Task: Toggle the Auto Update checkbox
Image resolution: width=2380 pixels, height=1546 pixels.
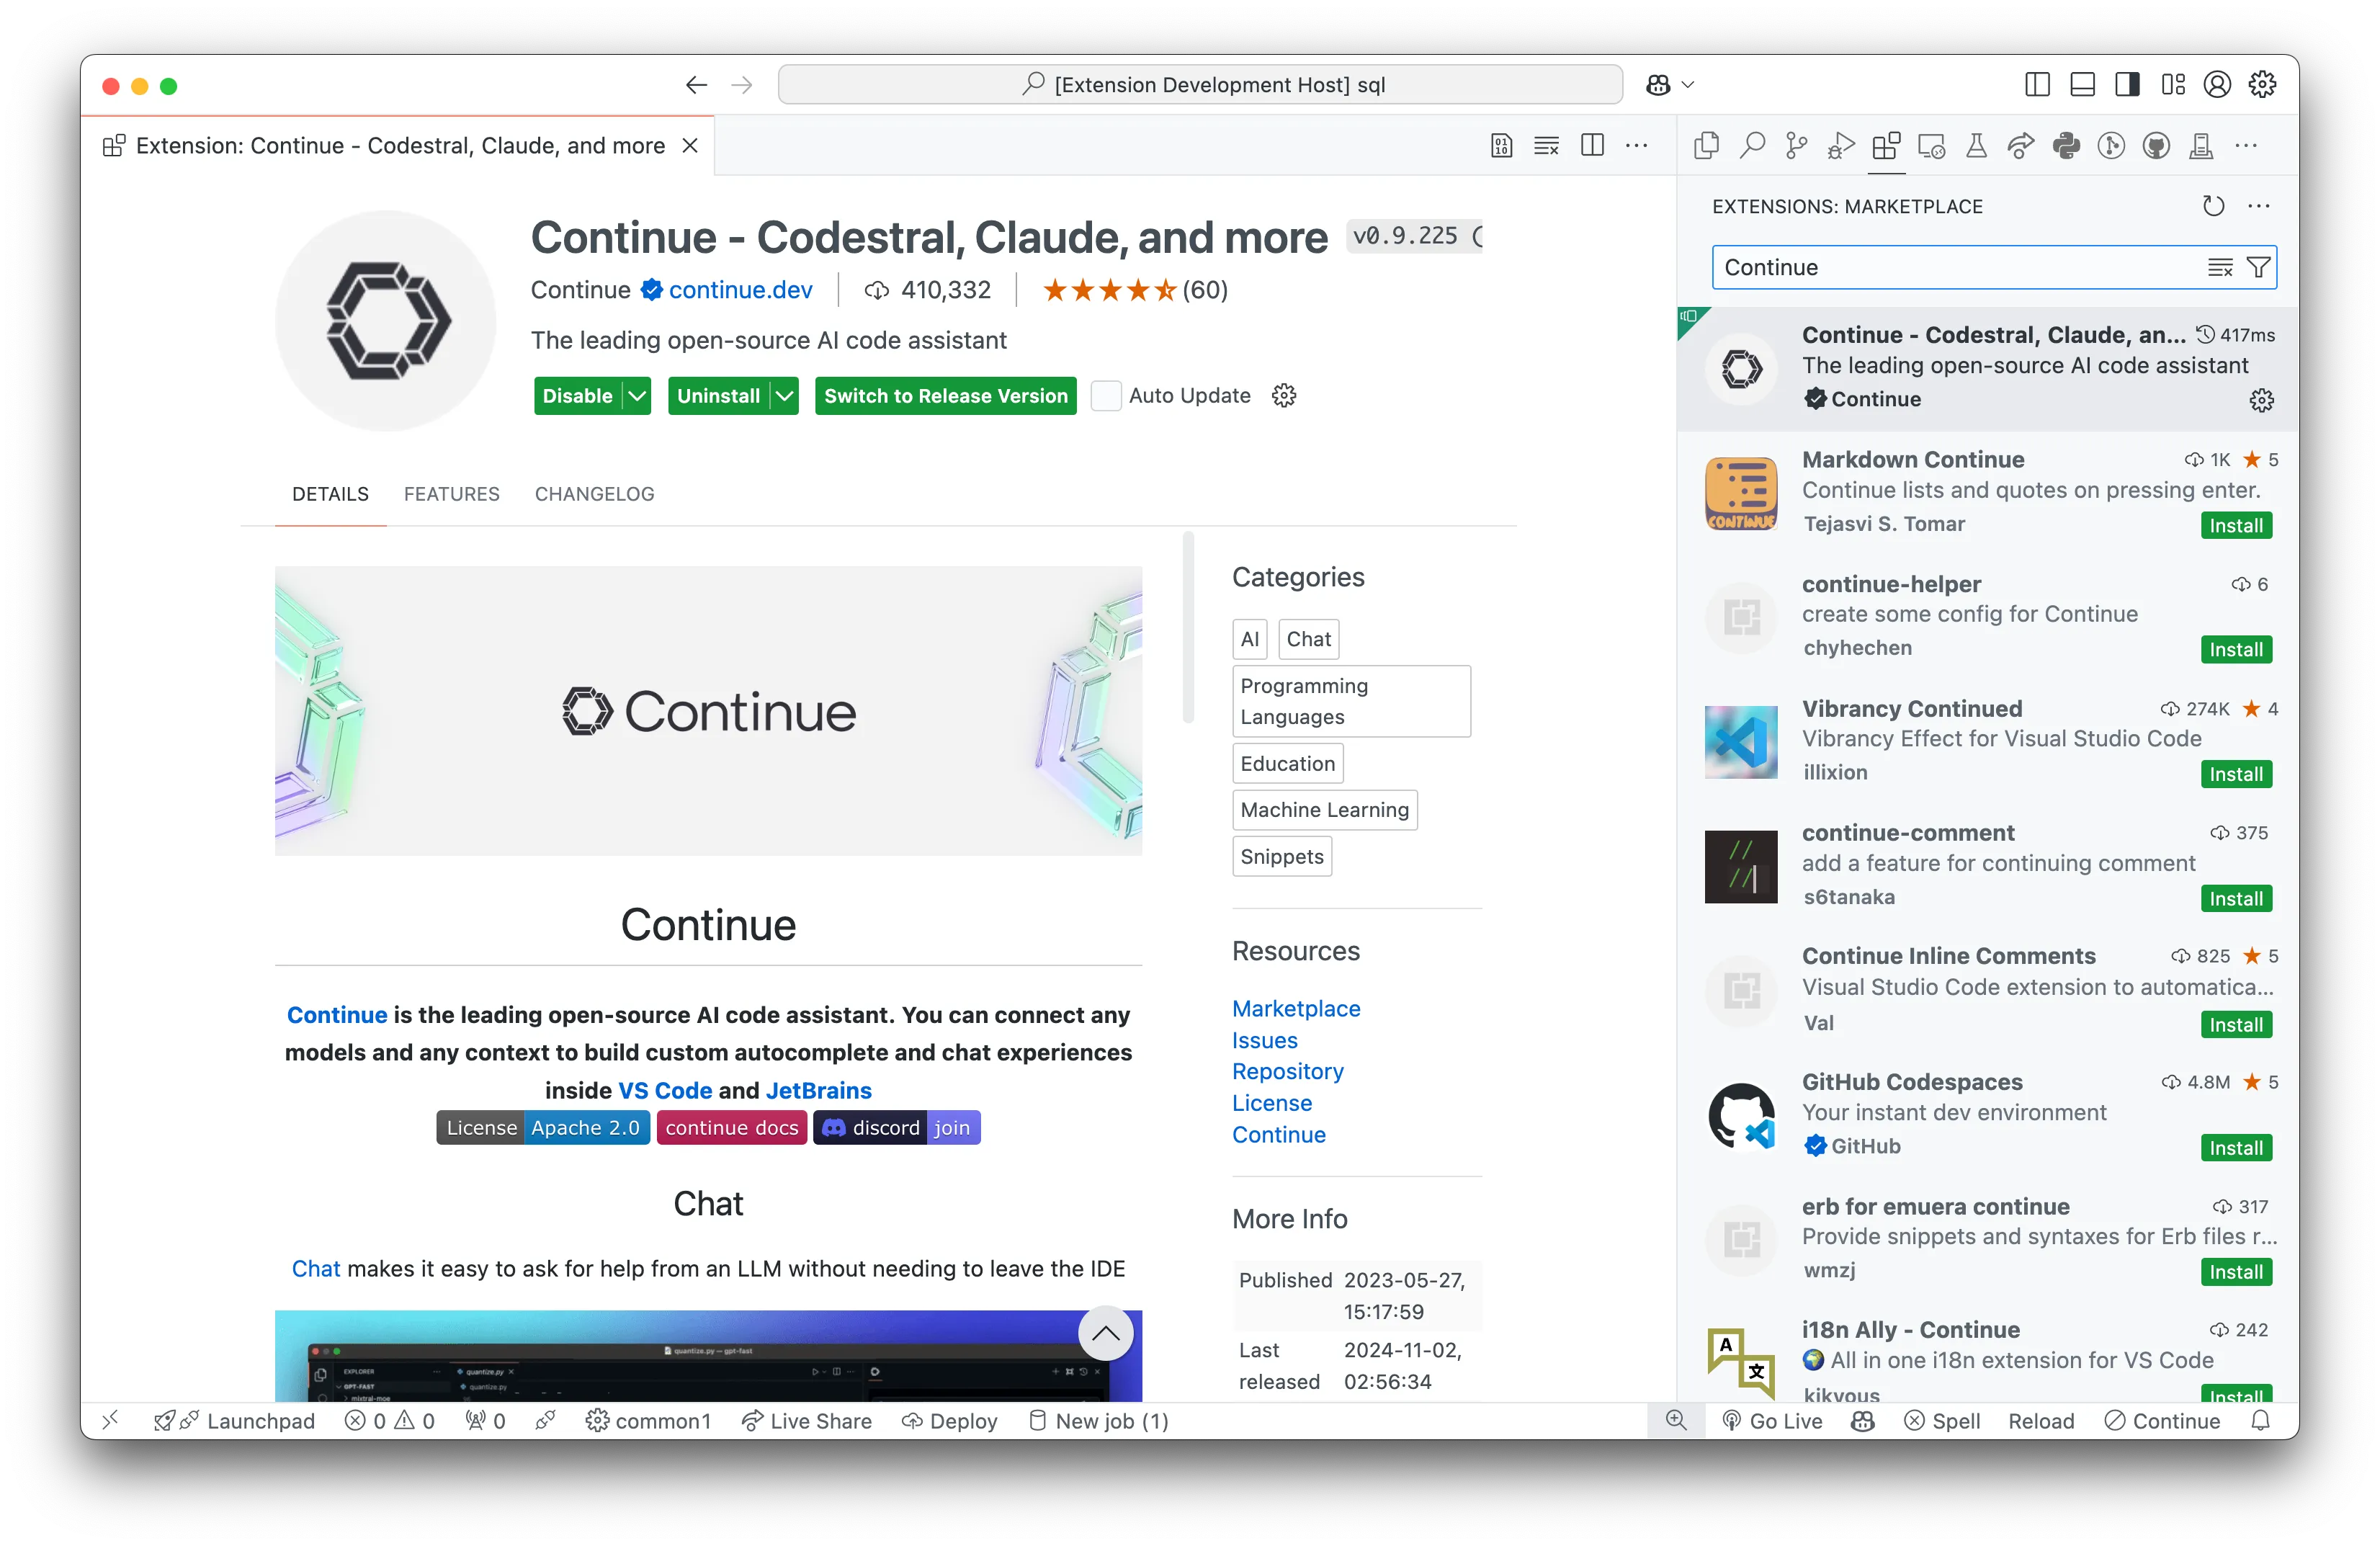Action: click(1105, 395)
